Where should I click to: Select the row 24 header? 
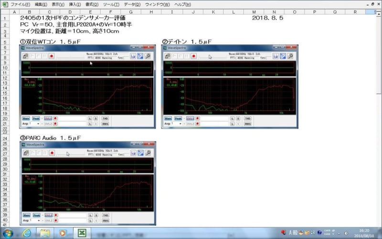click(x=5, y=139)
